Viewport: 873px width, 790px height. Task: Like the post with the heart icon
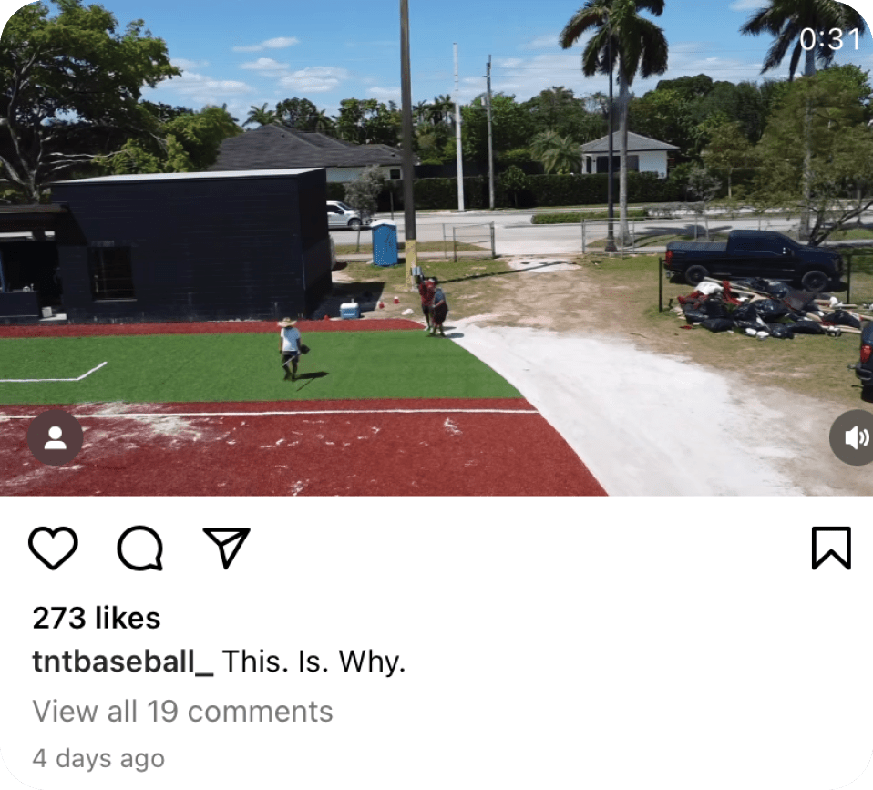53,548
